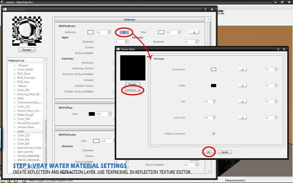Expand the chrome Glaze material arrow
This screenshot has width=293, height=183.
[15, 127]
